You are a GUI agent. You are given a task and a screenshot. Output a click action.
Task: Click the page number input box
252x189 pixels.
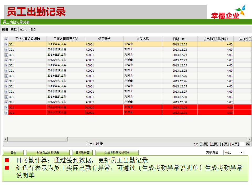click(242, 144)
